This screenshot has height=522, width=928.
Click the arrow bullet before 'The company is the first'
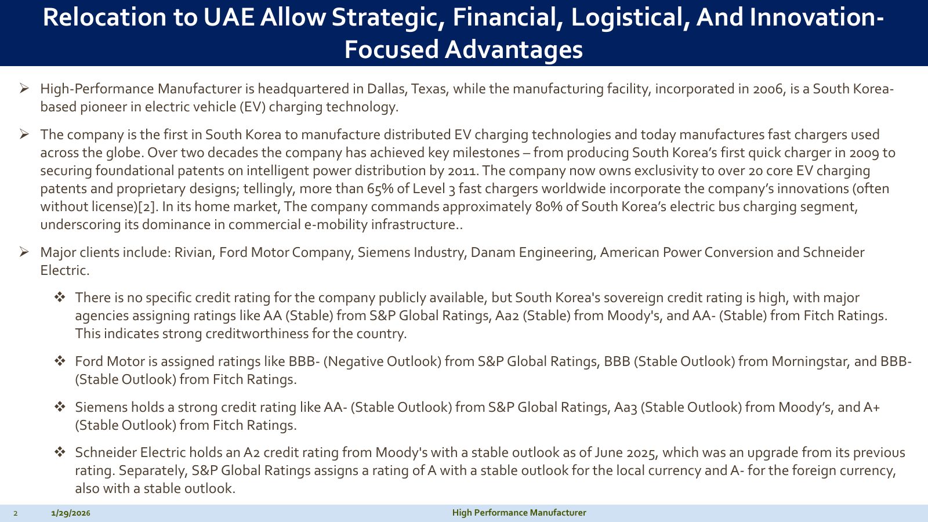(x=24, y=135)
